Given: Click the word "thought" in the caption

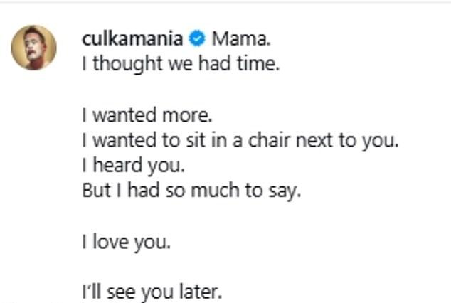Looking at the screenshot, I should coord(117,64).
